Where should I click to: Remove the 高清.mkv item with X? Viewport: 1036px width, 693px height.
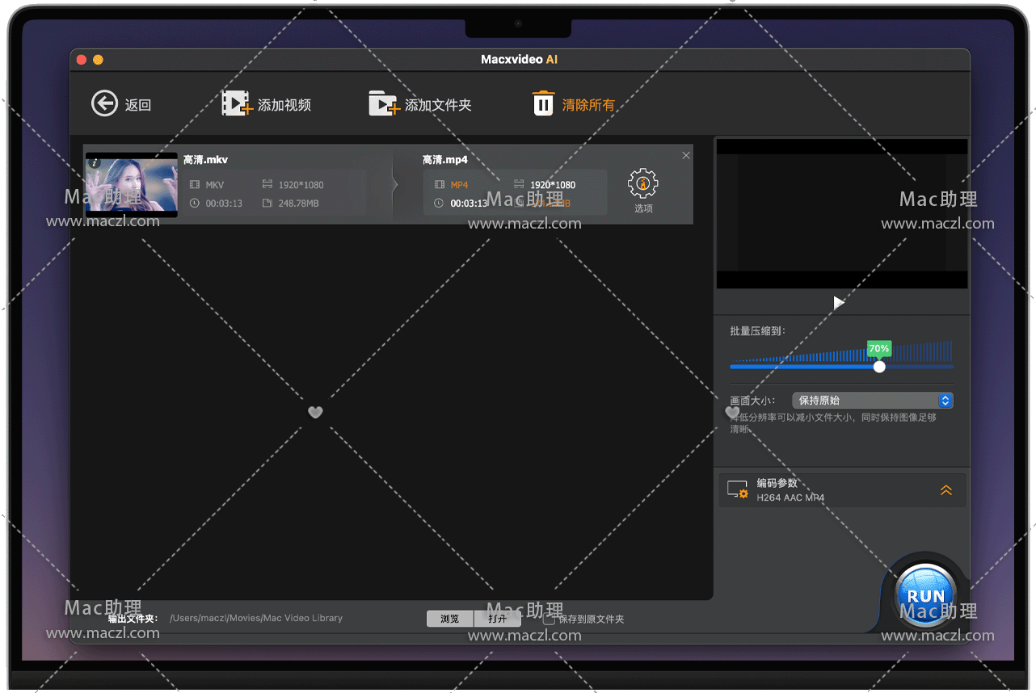686,156
